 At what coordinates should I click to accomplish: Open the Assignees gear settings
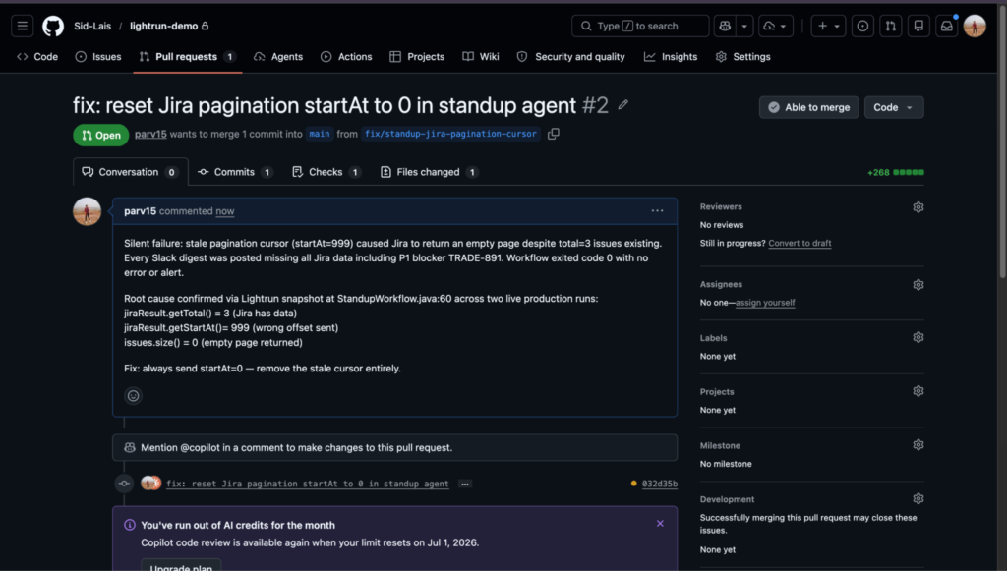click(918, 285)
